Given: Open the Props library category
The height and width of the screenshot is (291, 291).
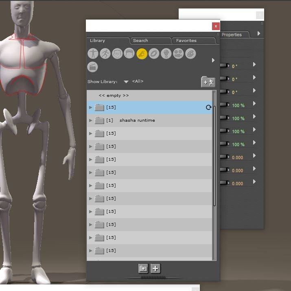Looking at the screenshot, I should (x=154, y=53).
